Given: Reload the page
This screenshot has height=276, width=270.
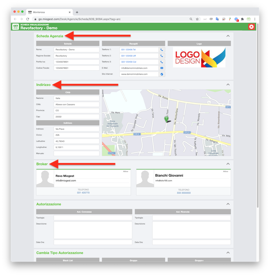Looking at the screenshot, I should point(28,19).
